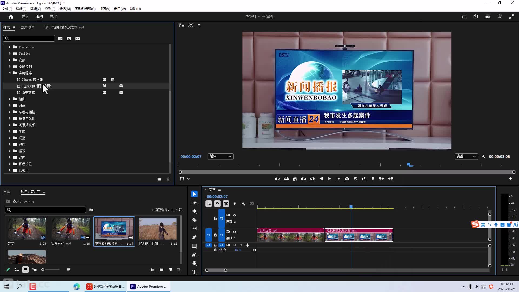Toggle V1 track output eye

click(x=235, y=232)
